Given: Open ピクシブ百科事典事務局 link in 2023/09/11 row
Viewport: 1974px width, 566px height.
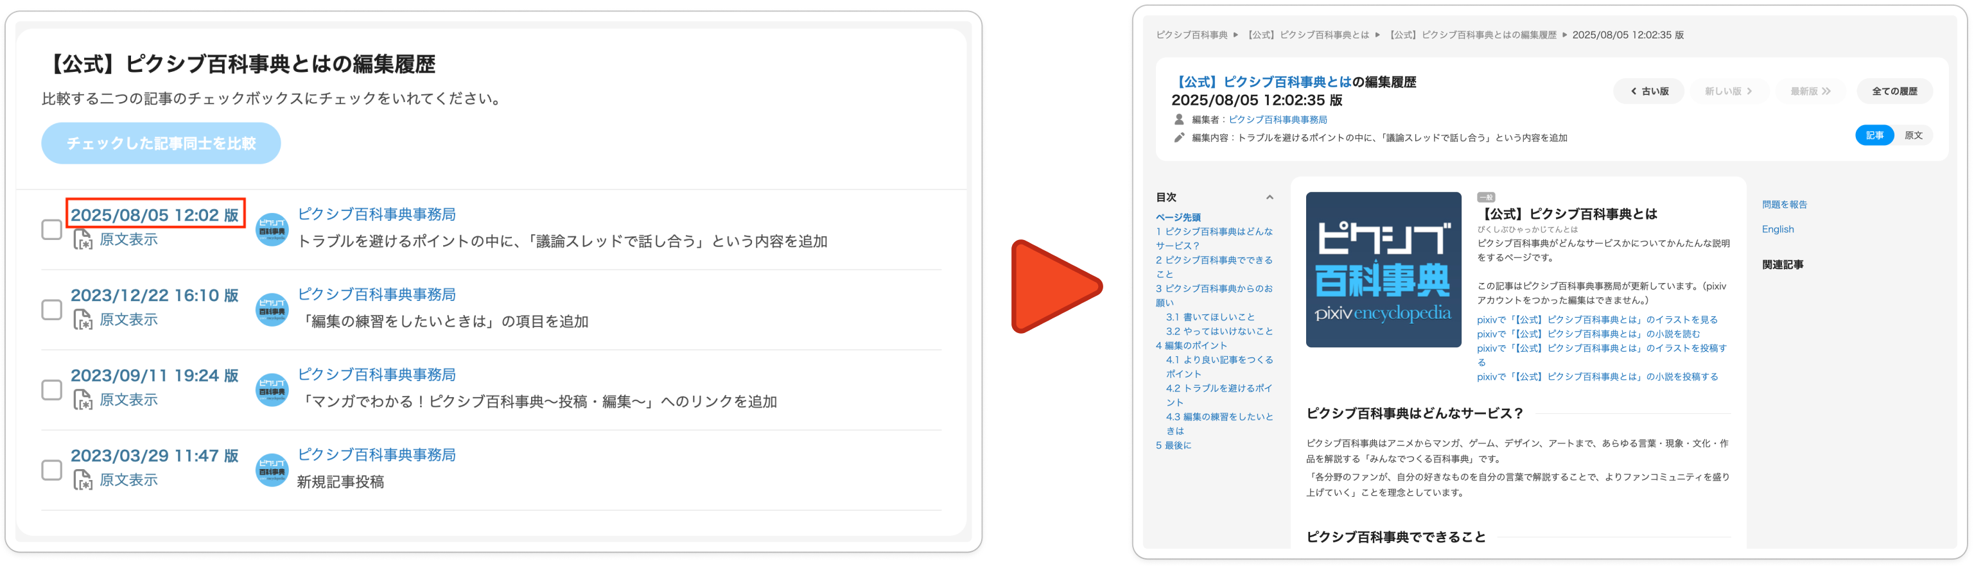Looking at the screenshot, I should [376, 375].
